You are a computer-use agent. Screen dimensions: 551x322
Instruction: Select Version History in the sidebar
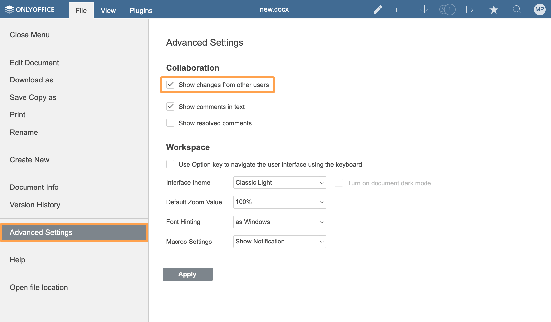click(35, 205)
